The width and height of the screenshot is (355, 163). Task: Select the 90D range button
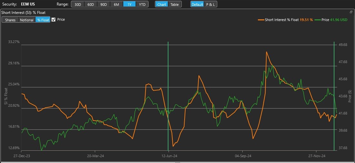(x=104, y=4)
